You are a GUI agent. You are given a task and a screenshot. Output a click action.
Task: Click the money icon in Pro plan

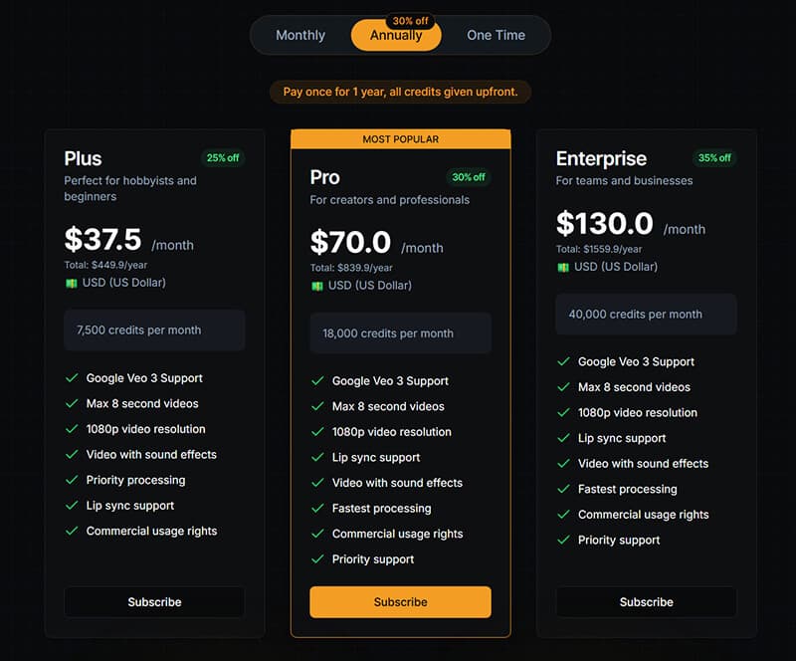[x=316, y=286]
